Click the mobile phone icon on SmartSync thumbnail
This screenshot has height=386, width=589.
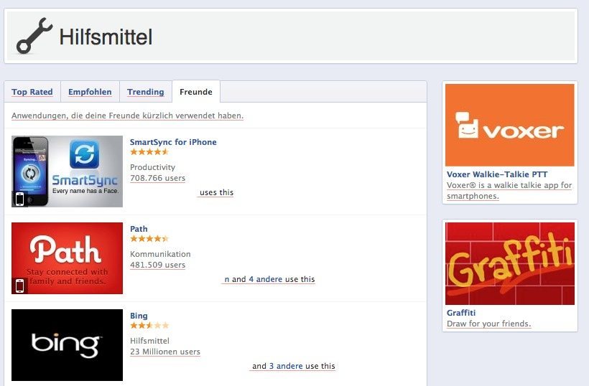point(19,199)
